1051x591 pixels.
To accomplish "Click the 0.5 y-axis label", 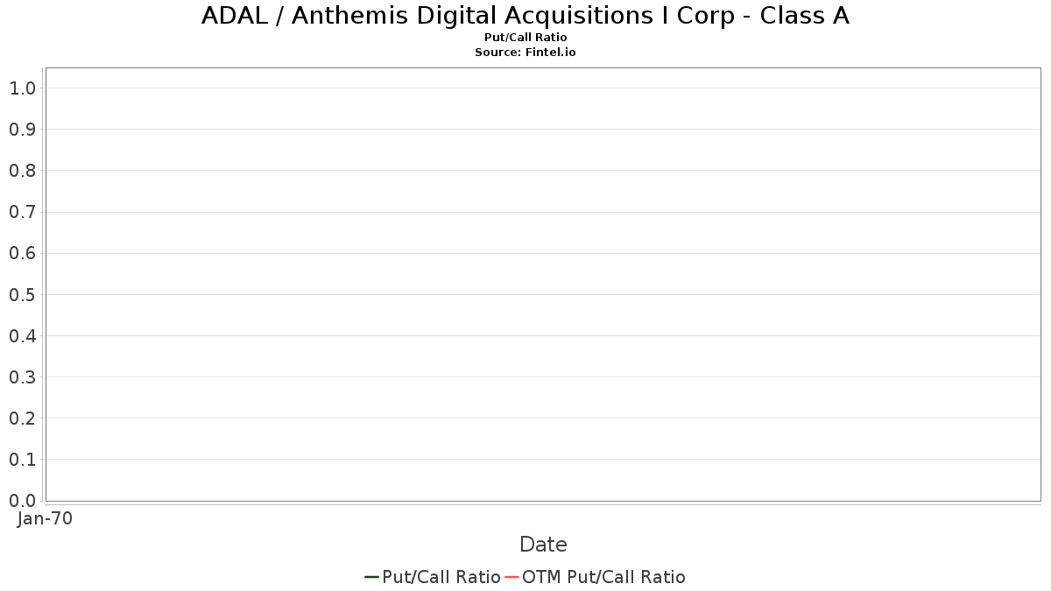I will [x=23, y=294].
